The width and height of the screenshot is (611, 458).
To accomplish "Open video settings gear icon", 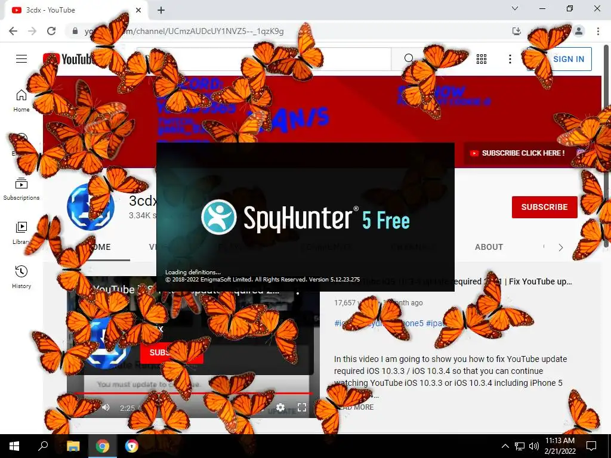I will tap(280, 407).
